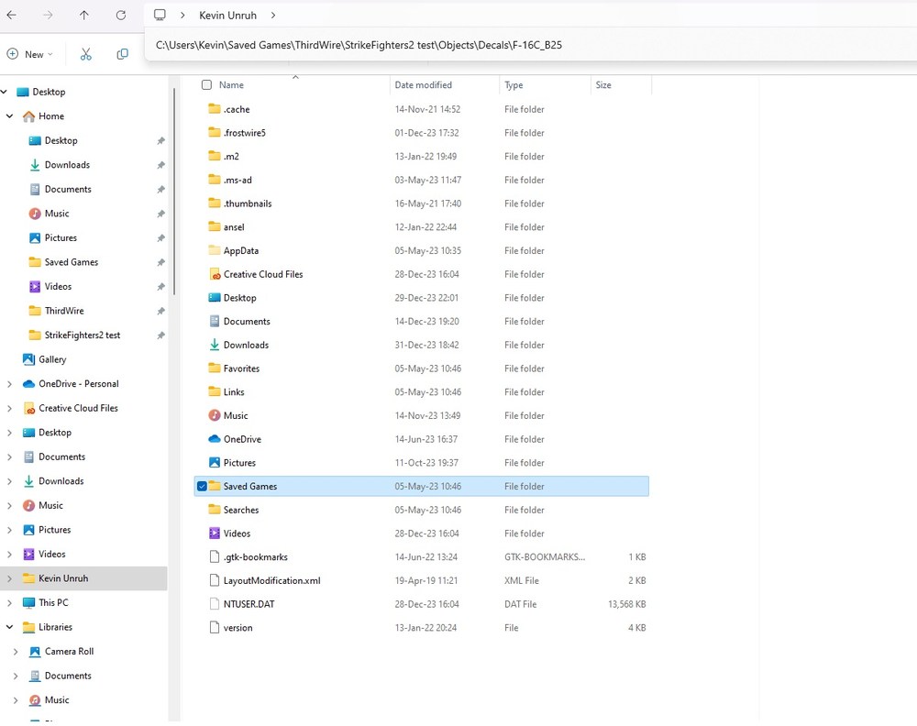Image resolution: width=917 pixels, height=726 pixels.
Task: Sort by the Size column
Action: (603, 84)
